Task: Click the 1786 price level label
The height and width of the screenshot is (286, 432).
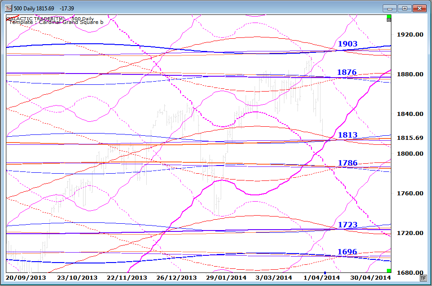Action: coord(348,163)
